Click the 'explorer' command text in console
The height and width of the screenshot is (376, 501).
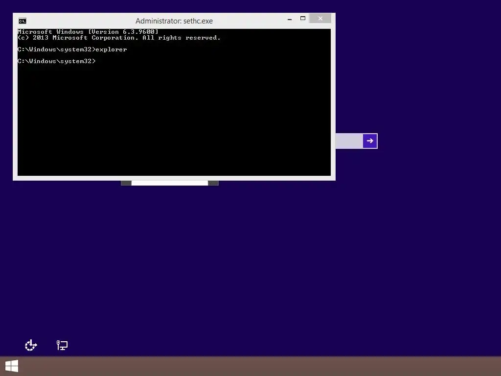pos(111,49)
